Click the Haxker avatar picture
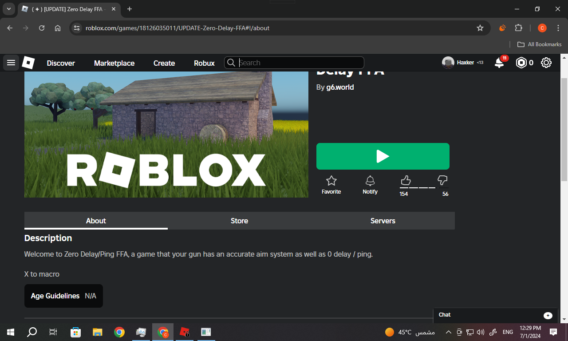This screenshot has width=568, height=341. [x=448, y=63]
